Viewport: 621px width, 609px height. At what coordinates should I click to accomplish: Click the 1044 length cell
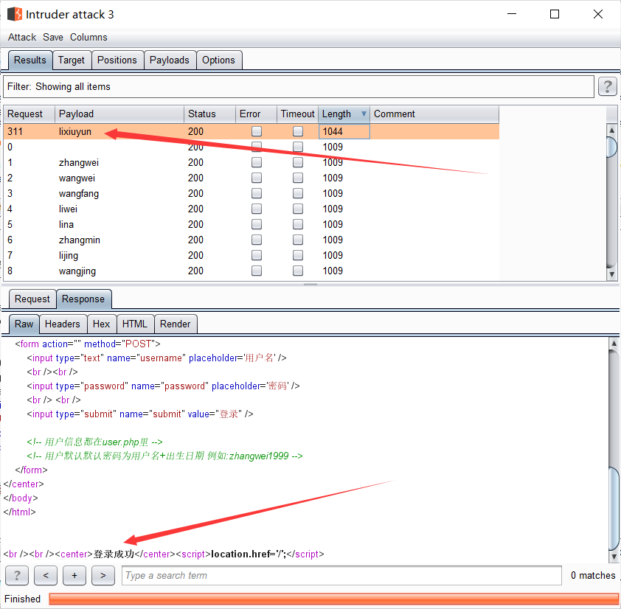tap(344, 131)
